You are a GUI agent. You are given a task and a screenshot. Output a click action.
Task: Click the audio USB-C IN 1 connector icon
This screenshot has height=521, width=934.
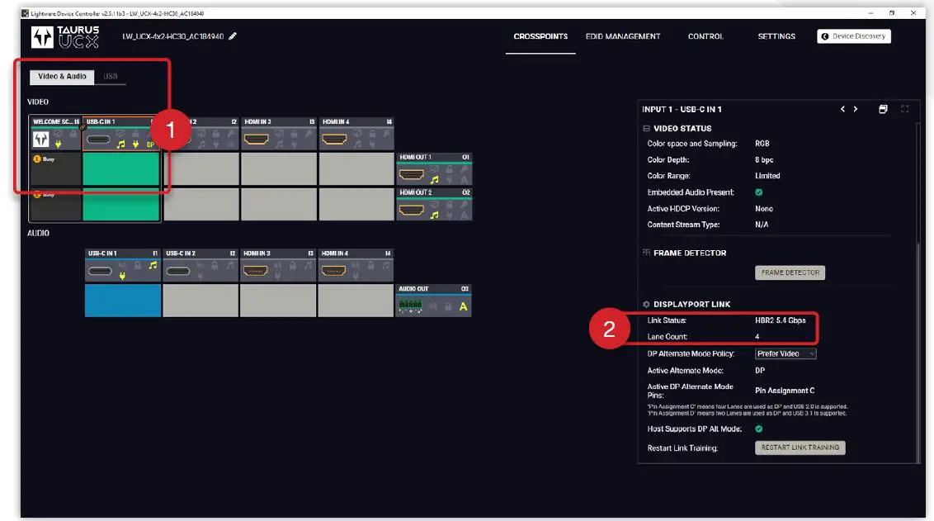[x=100, y=271]
